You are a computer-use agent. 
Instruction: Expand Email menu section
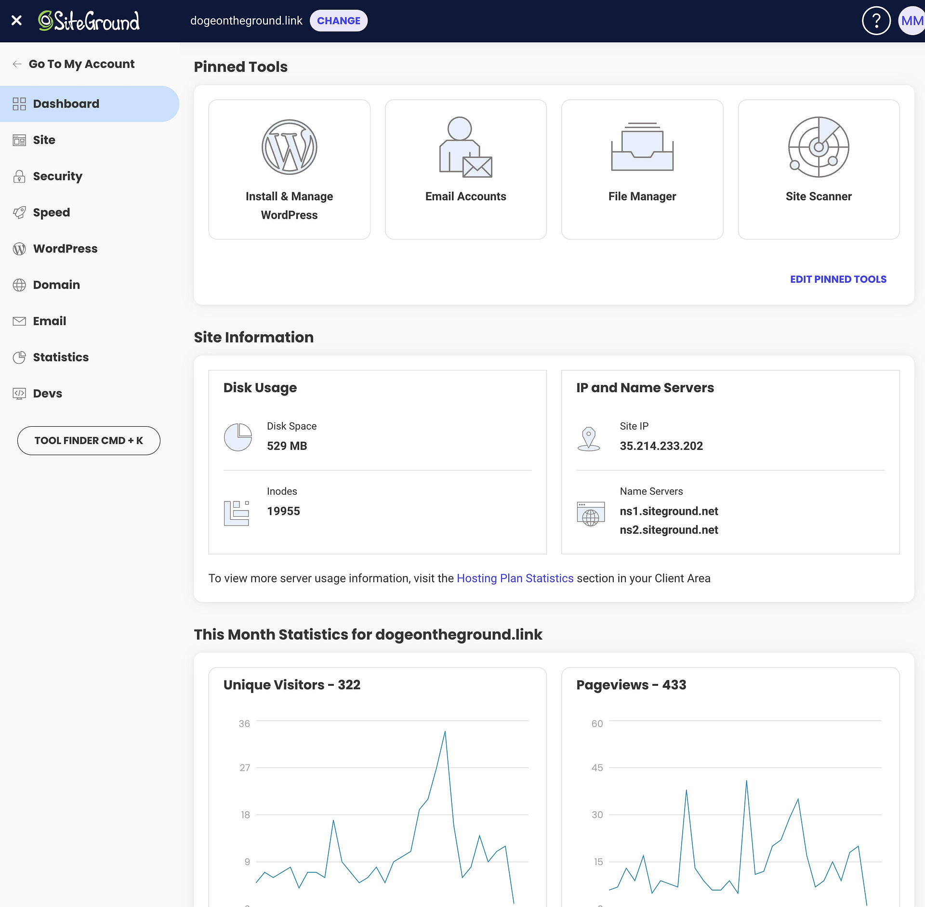click(x=48, y=321)
